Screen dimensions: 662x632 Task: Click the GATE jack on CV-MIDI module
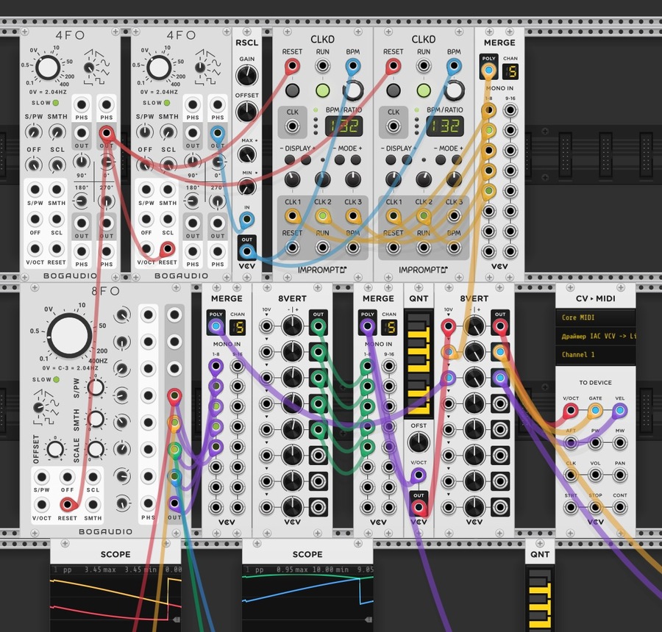(595, 410)
